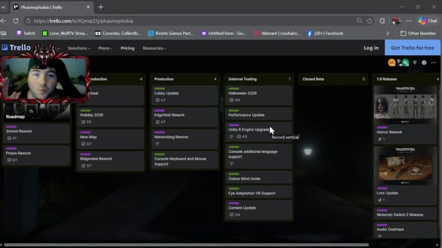This screenshot has height=248, width=442.
Task: Click Get Trello for free
Action: [412, 48]
